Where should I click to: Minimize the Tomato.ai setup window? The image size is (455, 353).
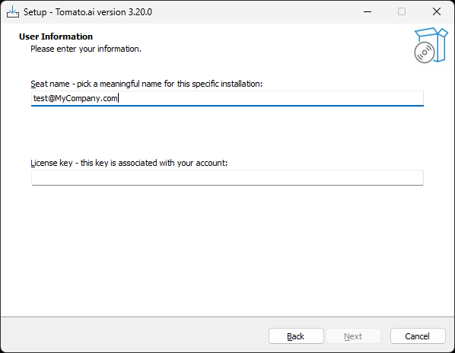[367, 12]
